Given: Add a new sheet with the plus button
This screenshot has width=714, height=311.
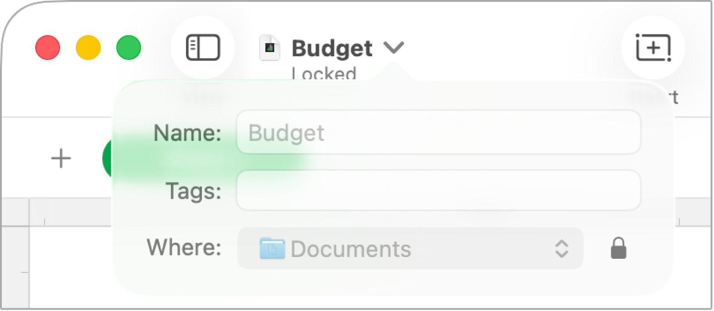Looking at the screenshot, I should 60,158.
